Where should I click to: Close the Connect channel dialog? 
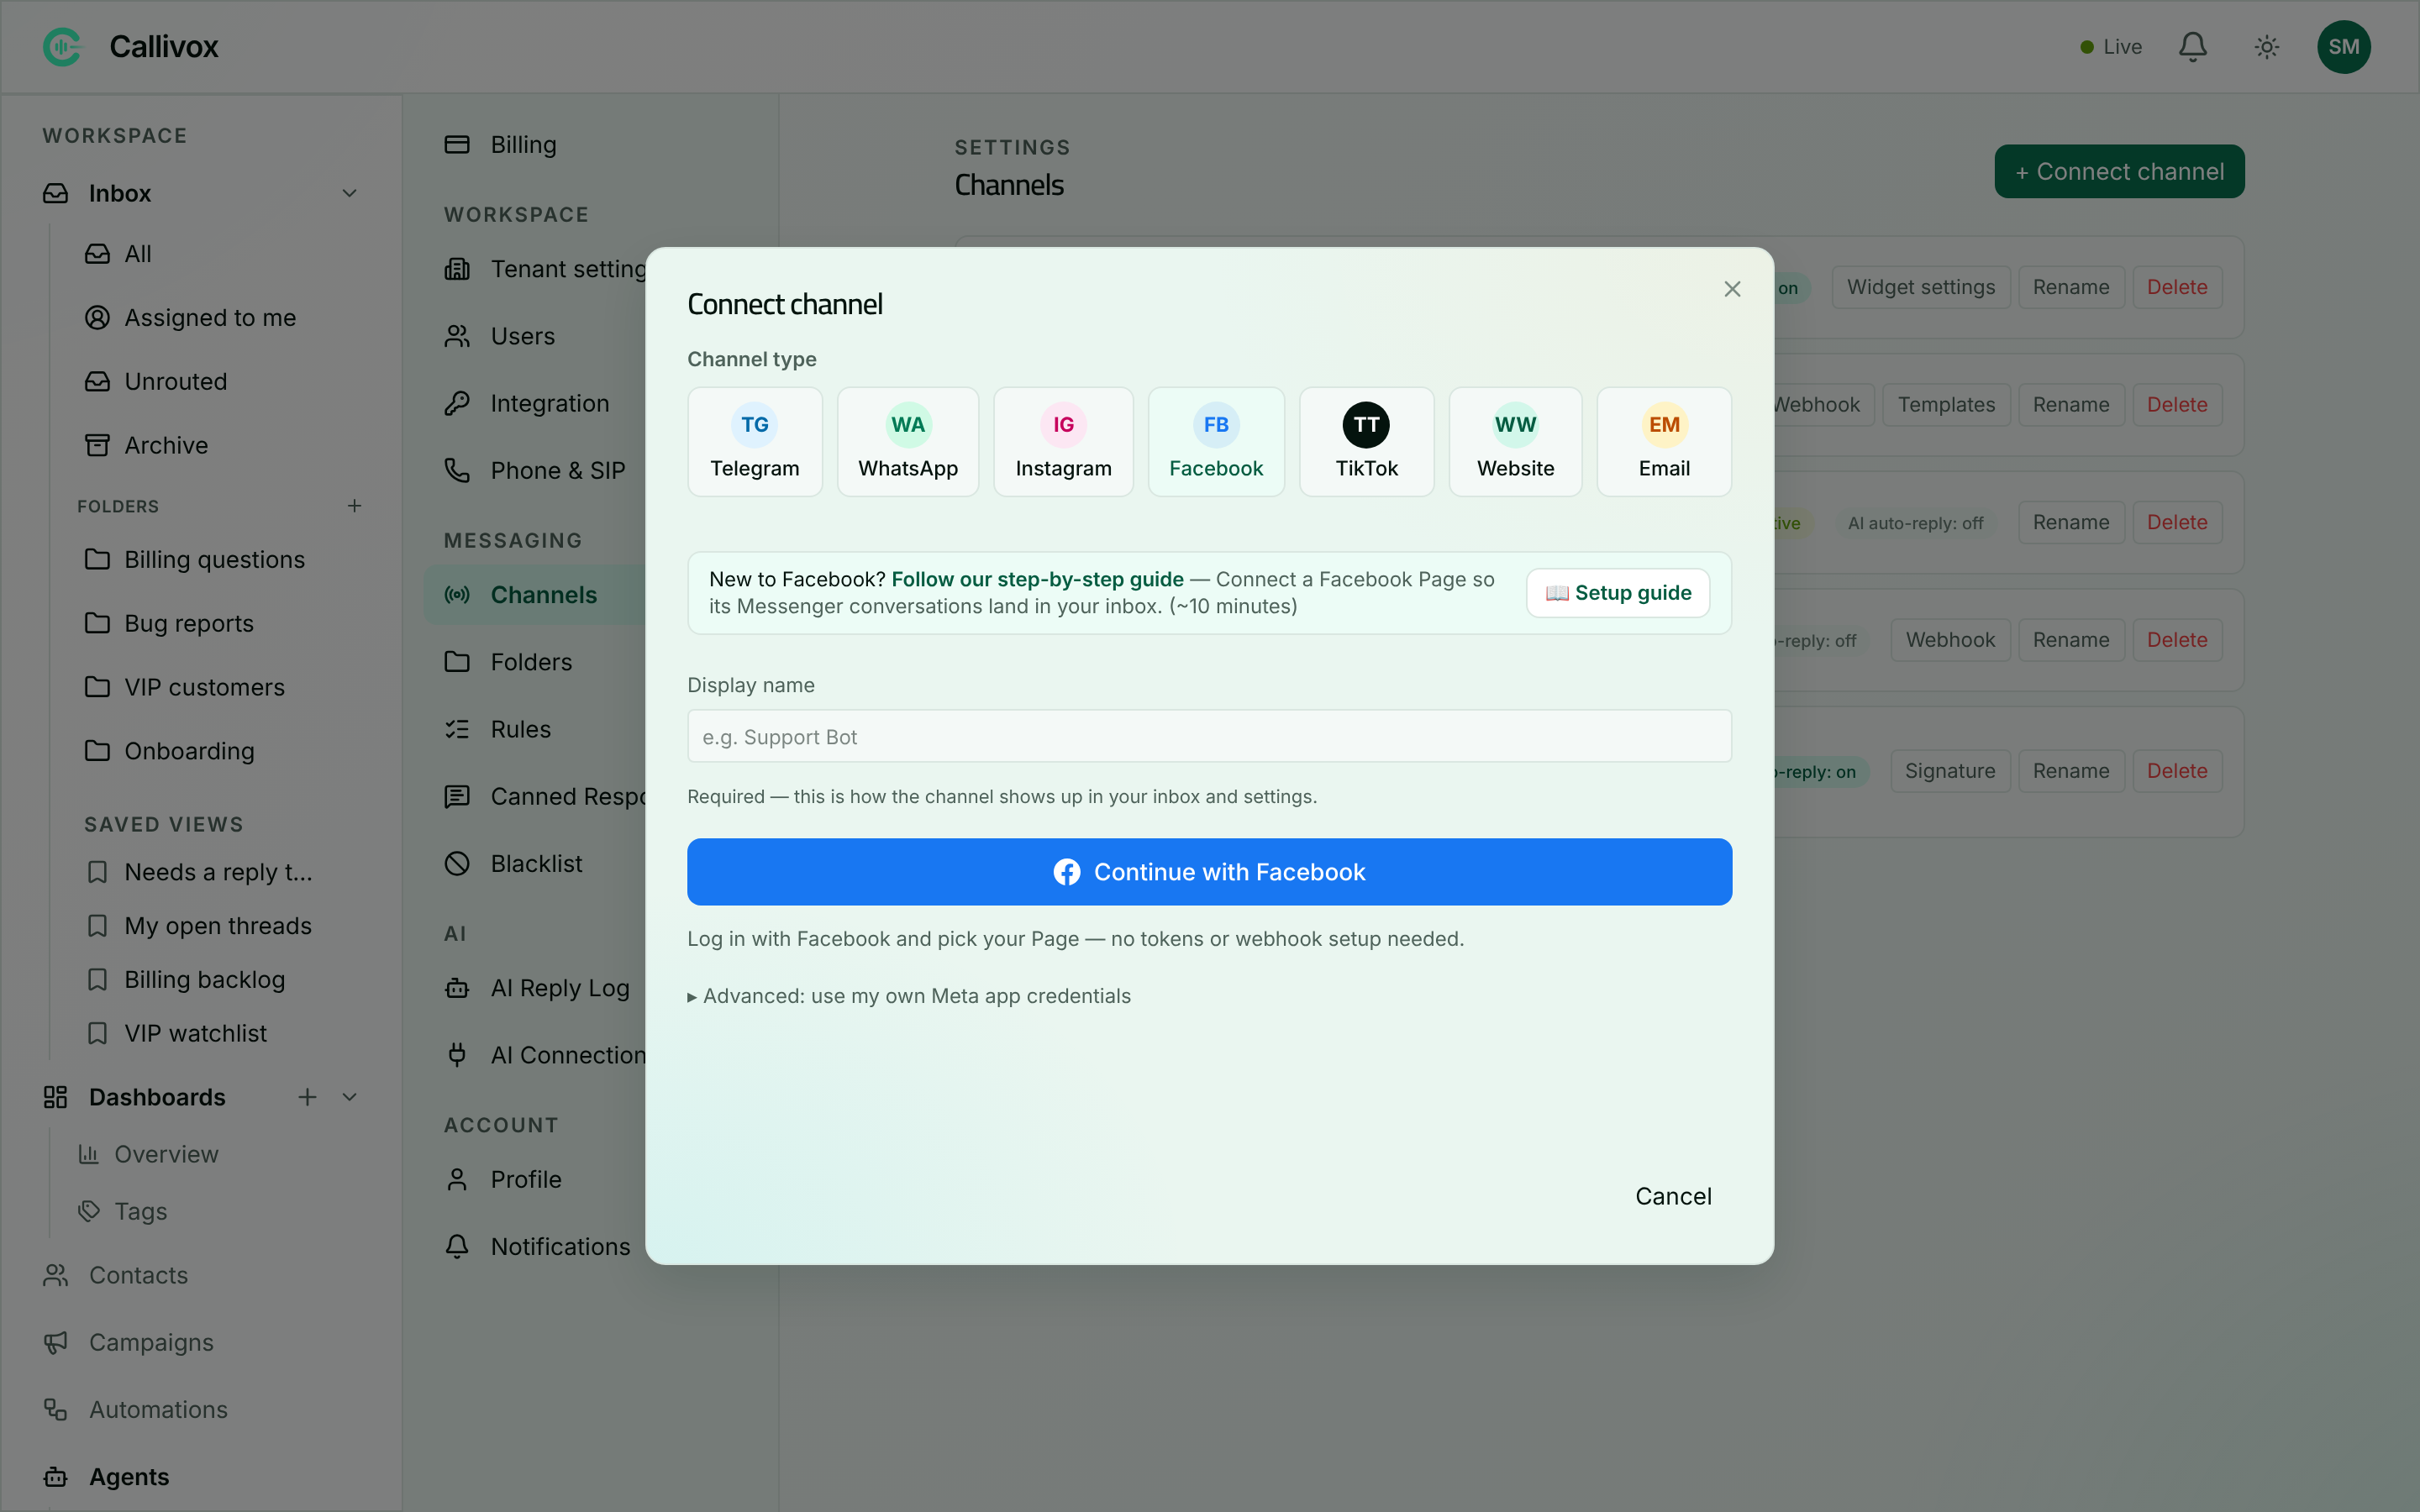[1732, 289]
